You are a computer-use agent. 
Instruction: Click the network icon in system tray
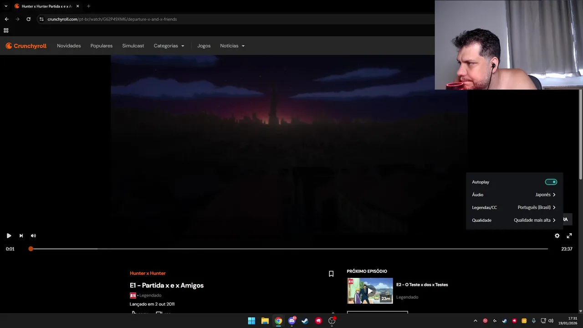[543, 321]
